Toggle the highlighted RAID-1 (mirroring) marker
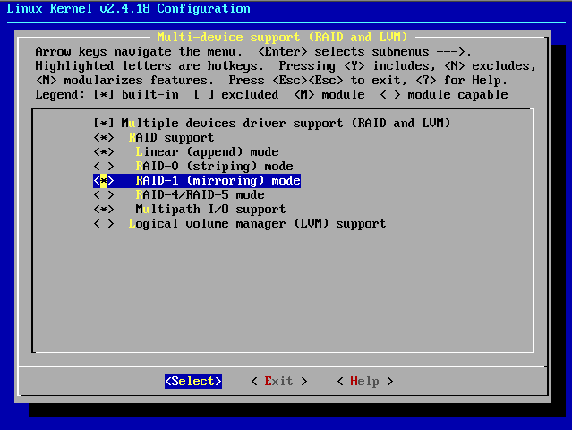This screenshot has width=572, height=430. pyautogui.click(x=104, y=181)
